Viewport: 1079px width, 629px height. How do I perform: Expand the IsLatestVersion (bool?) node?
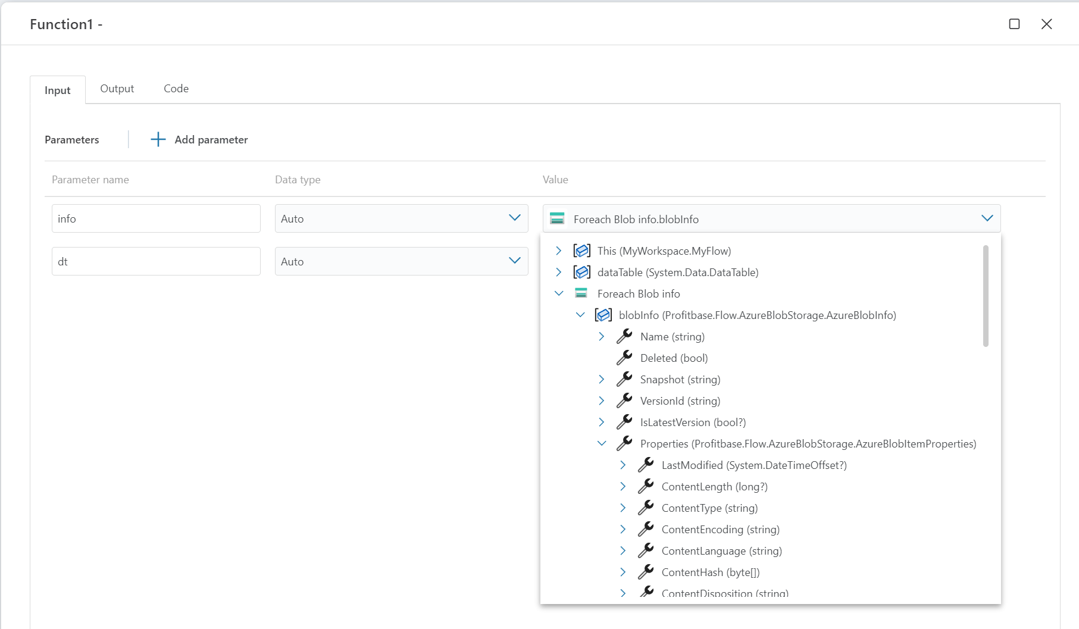602,422
